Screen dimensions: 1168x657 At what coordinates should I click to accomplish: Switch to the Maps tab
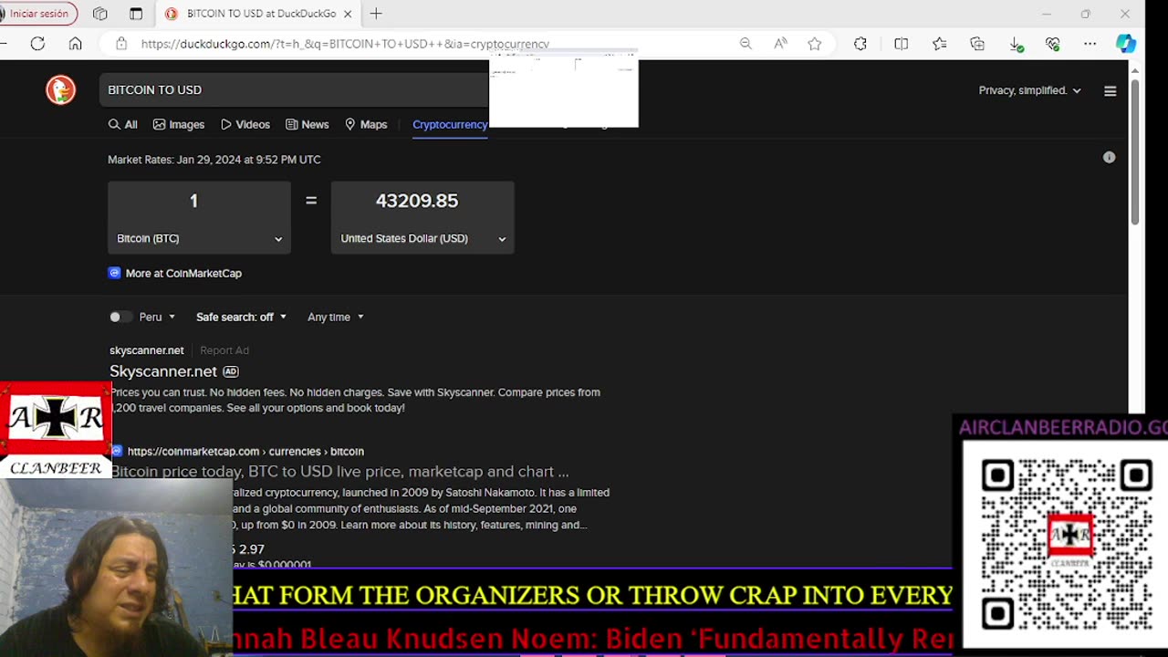(366, 124)
